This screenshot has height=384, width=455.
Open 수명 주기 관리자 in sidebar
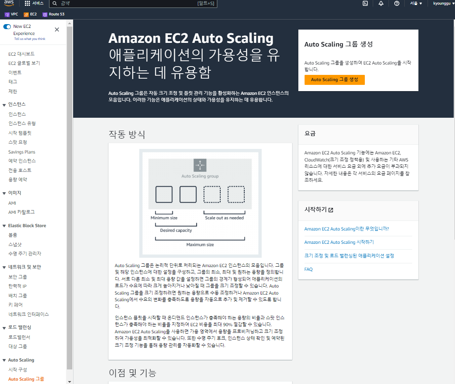(25, 254)
